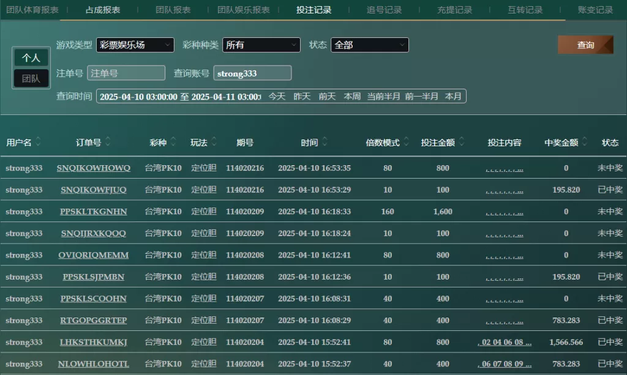Switch to 团队 view toggle

tap(31, 78)
